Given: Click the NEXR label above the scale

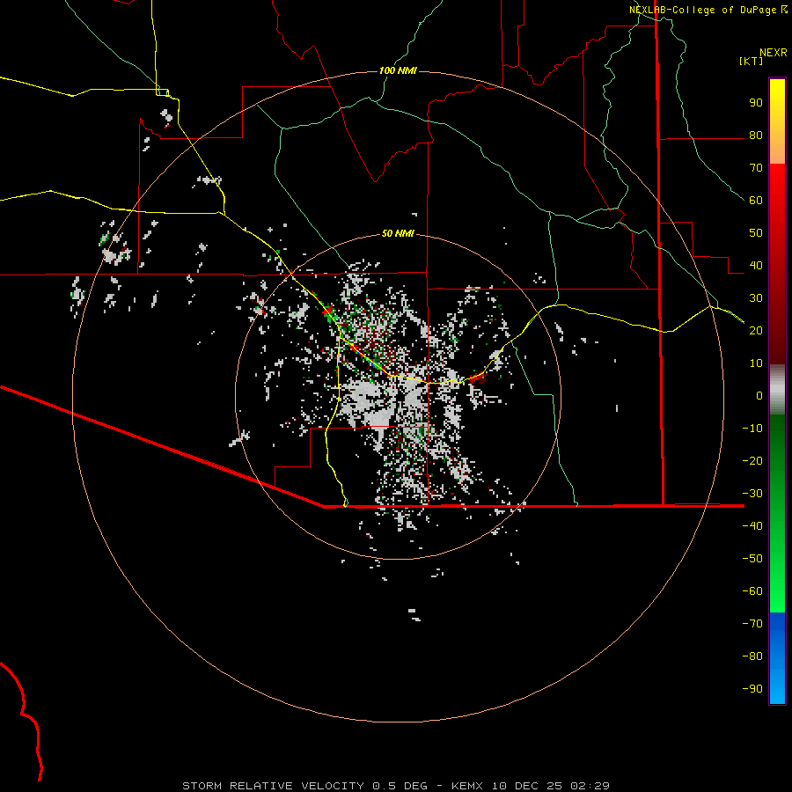Looking at the screenshot, I should click(774, 53).
